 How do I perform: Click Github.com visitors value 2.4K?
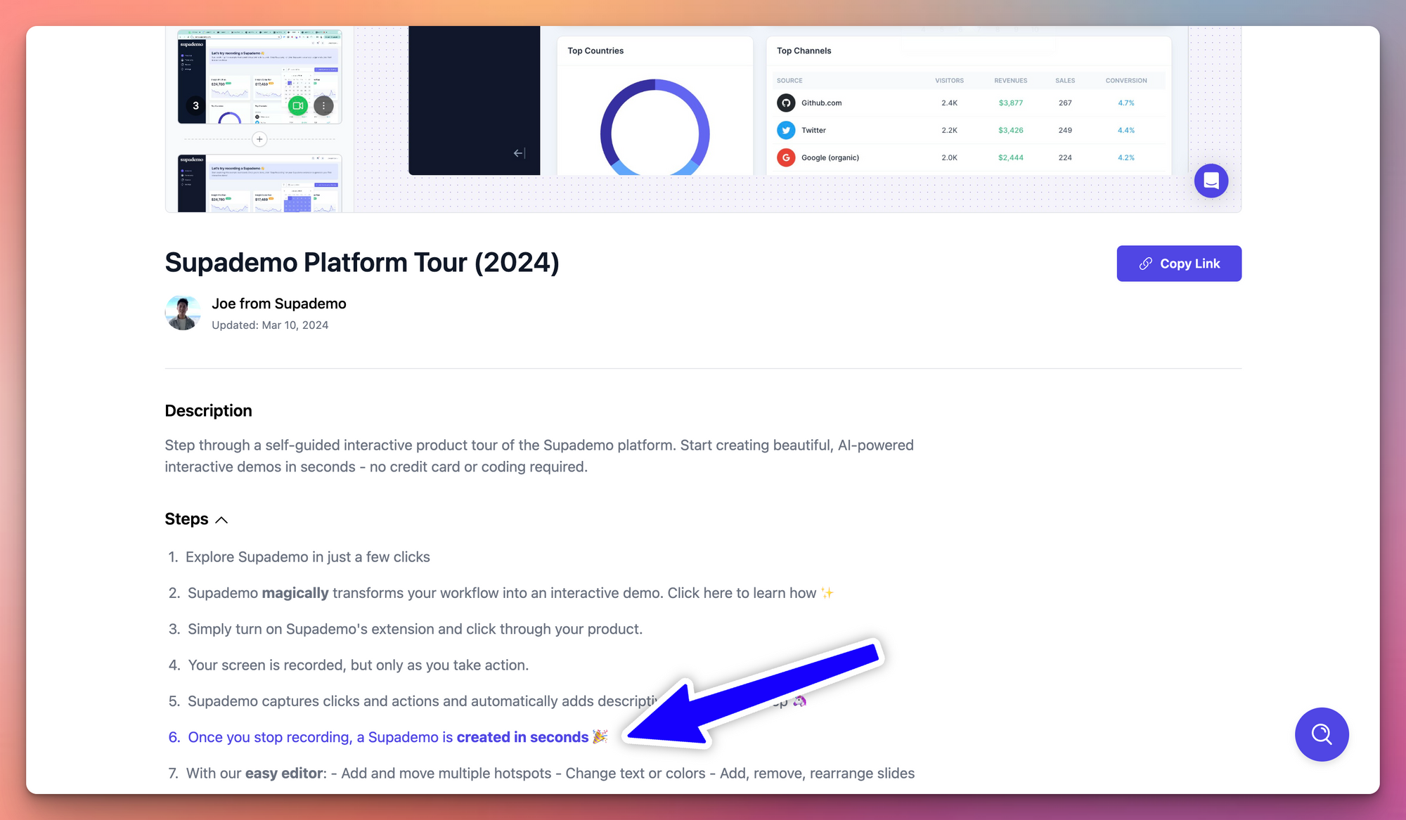[949, 103]
